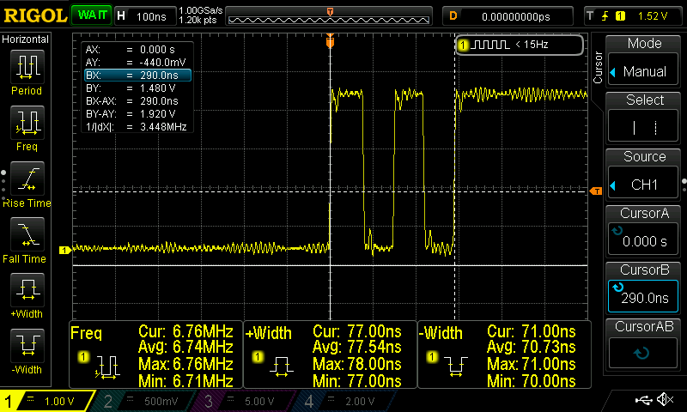Choose the Fall Time measurement icon
Viewport: 687px width, 412px height.
(27, 235)
